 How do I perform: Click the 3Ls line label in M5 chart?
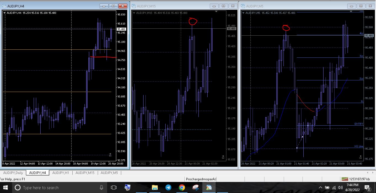pos(361,56)
